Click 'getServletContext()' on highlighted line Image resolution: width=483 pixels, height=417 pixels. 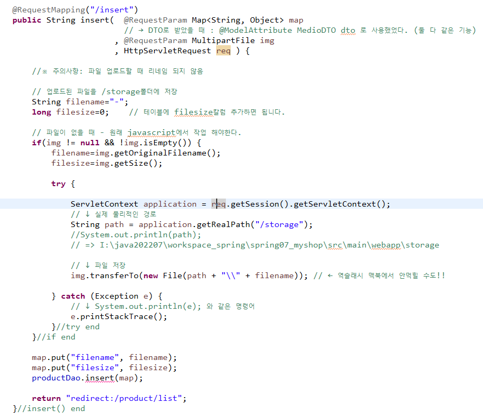(x=340, y=204)
